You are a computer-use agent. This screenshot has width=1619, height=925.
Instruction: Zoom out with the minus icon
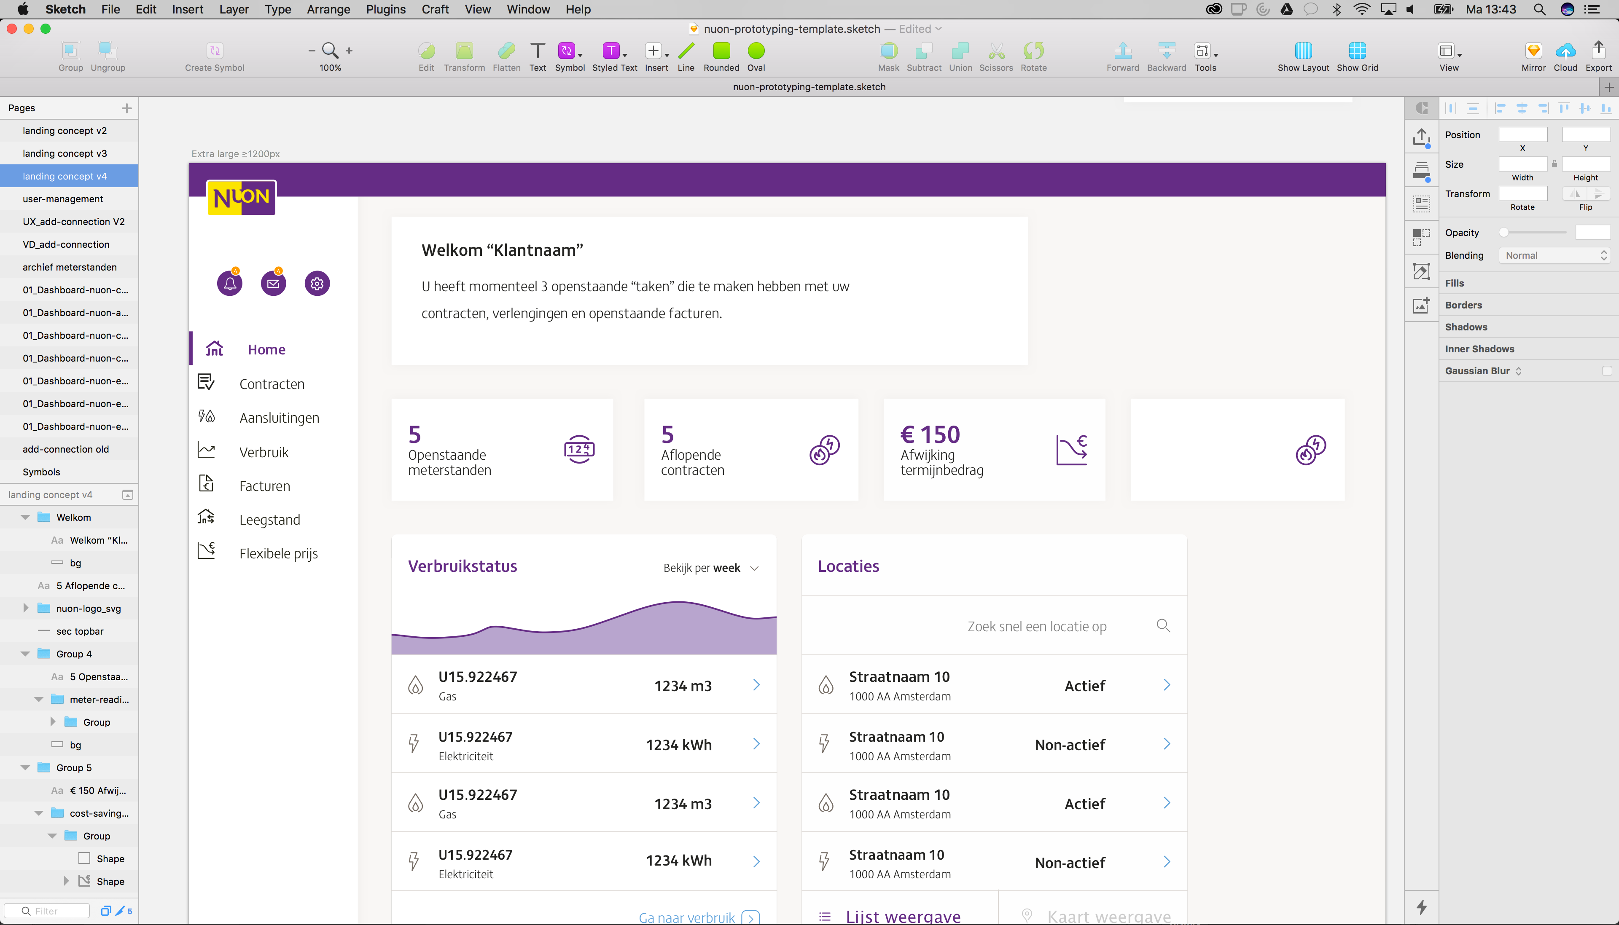(x=311, y=50)
